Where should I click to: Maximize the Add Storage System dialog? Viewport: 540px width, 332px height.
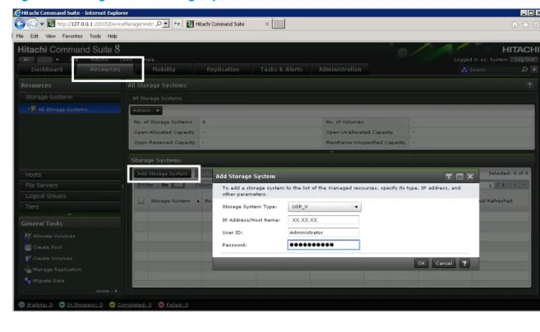459,177
